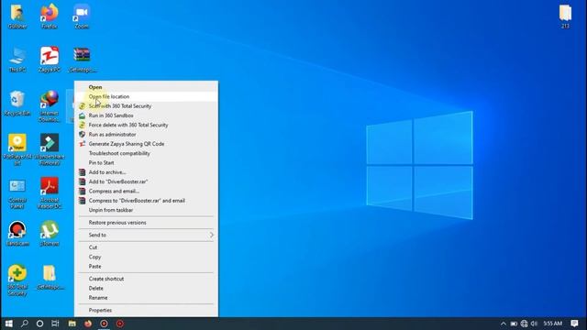The height and width of the screenshot is (330, 587).
Task: Choose Restore previous versions
Action: (x=146, y=223)
